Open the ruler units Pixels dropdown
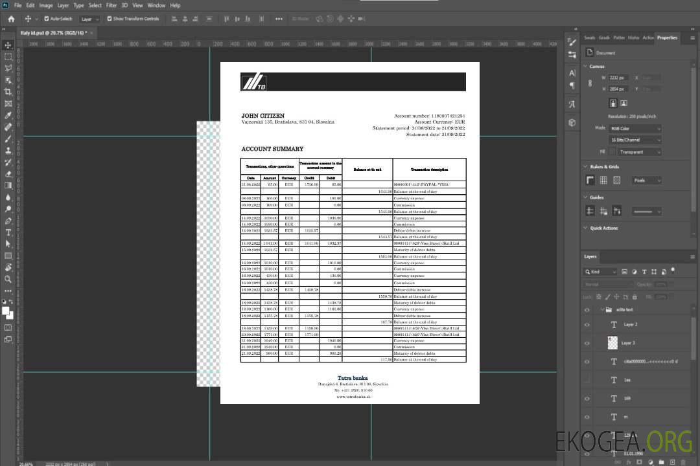The width and height of the screenshot is (700, 466). click(647, 180)
